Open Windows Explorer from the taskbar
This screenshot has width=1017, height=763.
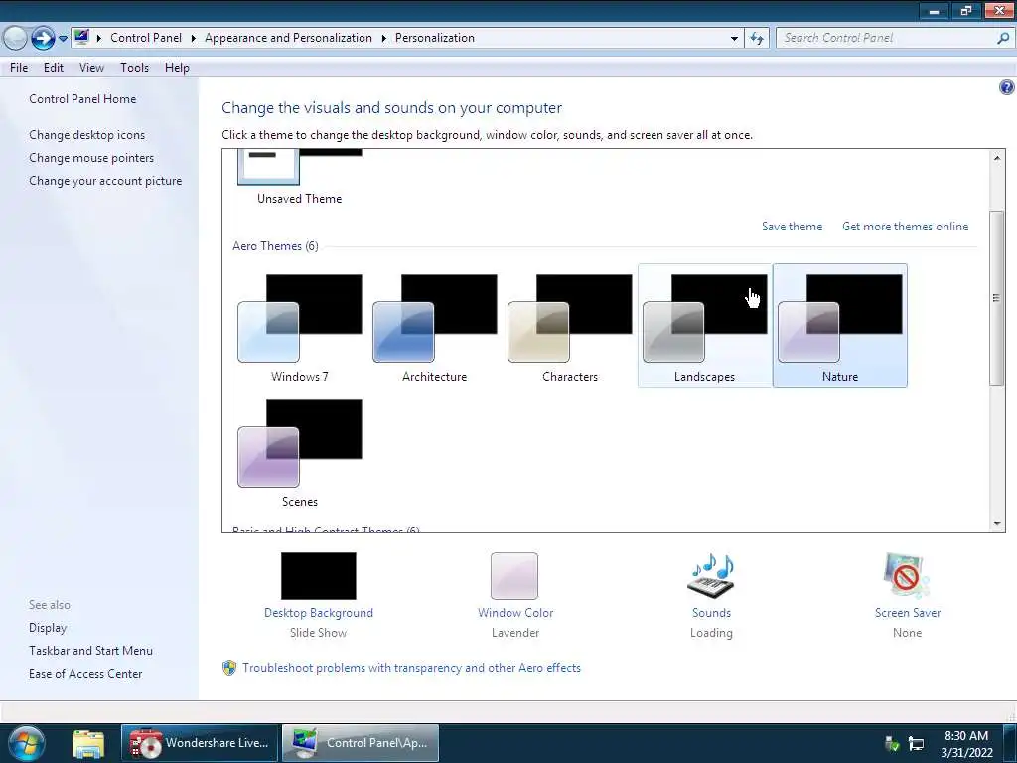pyautogui.click(x=88, y=743)
